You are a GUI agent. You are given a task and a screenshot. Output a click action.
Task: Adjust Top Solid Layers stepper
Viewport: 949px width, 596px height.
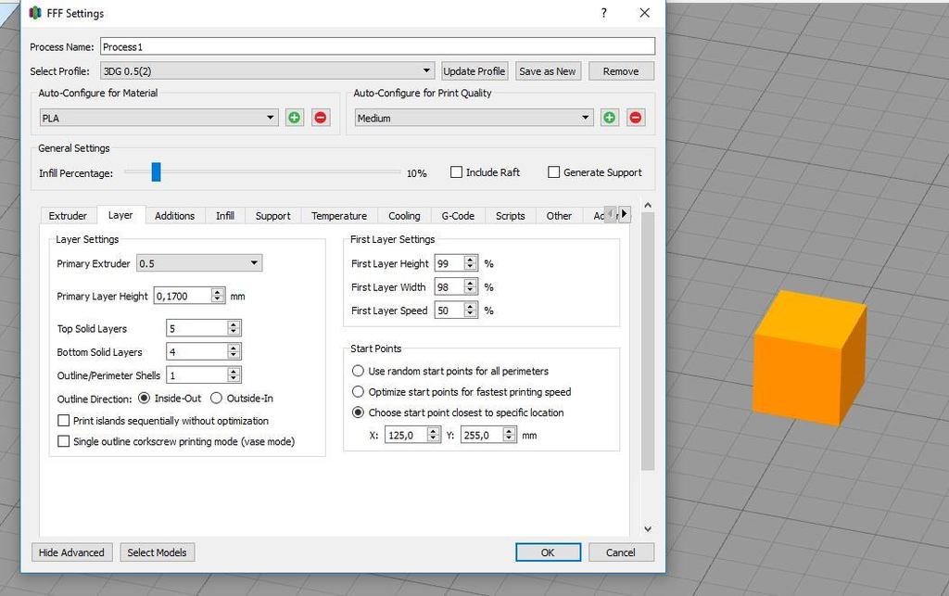click(x=234, y=328)
